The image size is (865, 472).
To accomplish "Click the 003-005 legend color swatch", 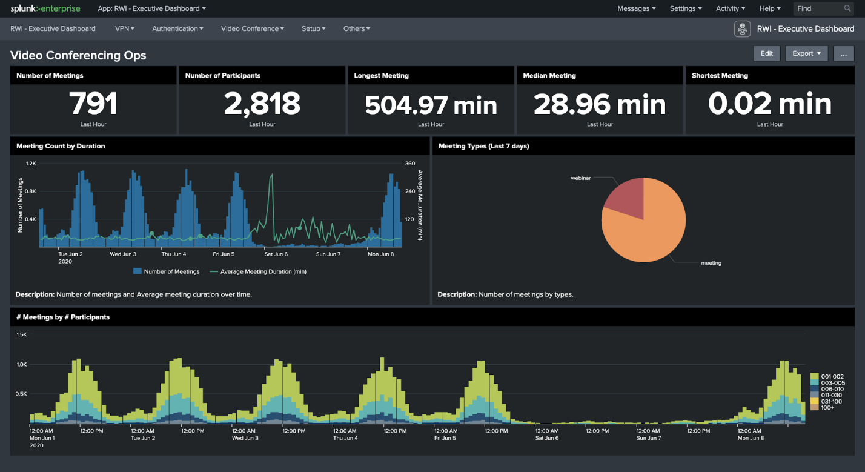I will pos(815,383).
